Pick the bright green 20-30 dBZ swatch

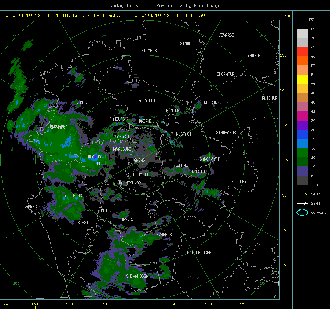click(x=302, y=153)
